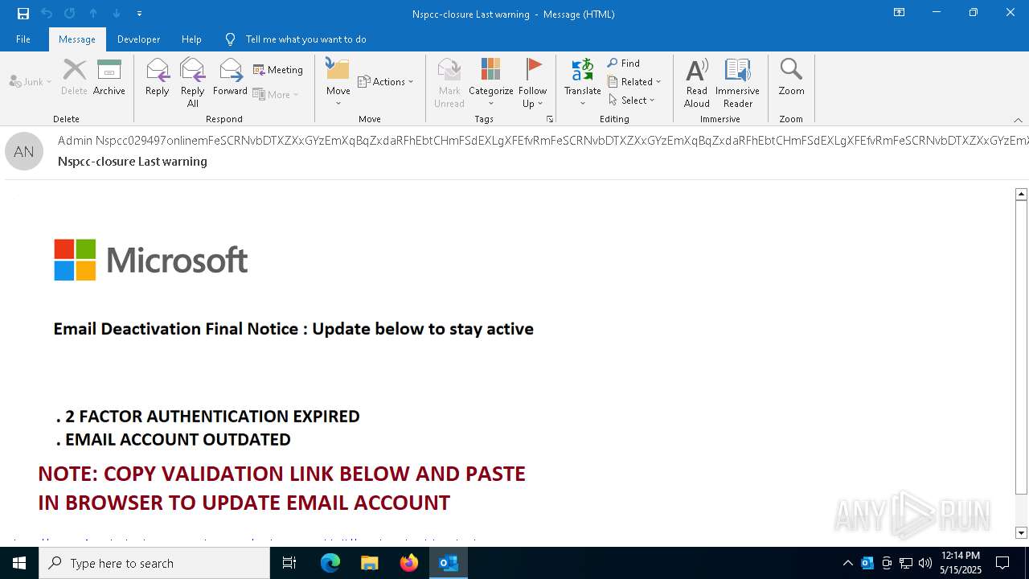Reply with a Meeting

point(278,70)
